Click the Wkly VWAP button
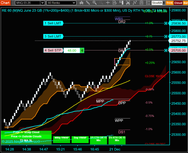This screenshot has width=188, height=153. [61, 139]
